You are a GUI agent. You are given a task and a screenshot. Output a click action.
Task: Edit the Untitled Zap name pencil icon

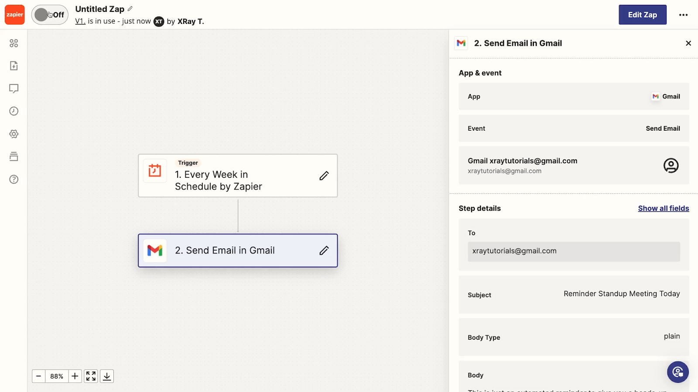click(x=130, y=9)
